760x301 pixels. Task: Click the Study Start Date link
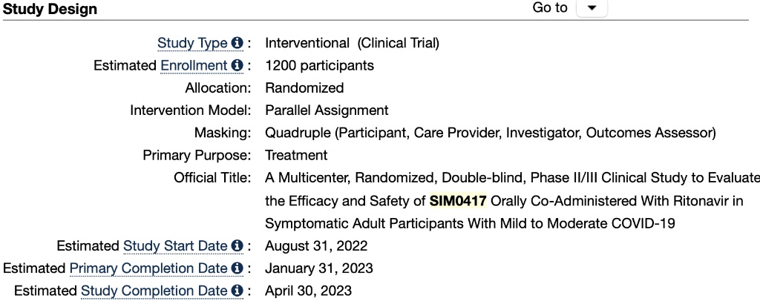coord(176,245)
